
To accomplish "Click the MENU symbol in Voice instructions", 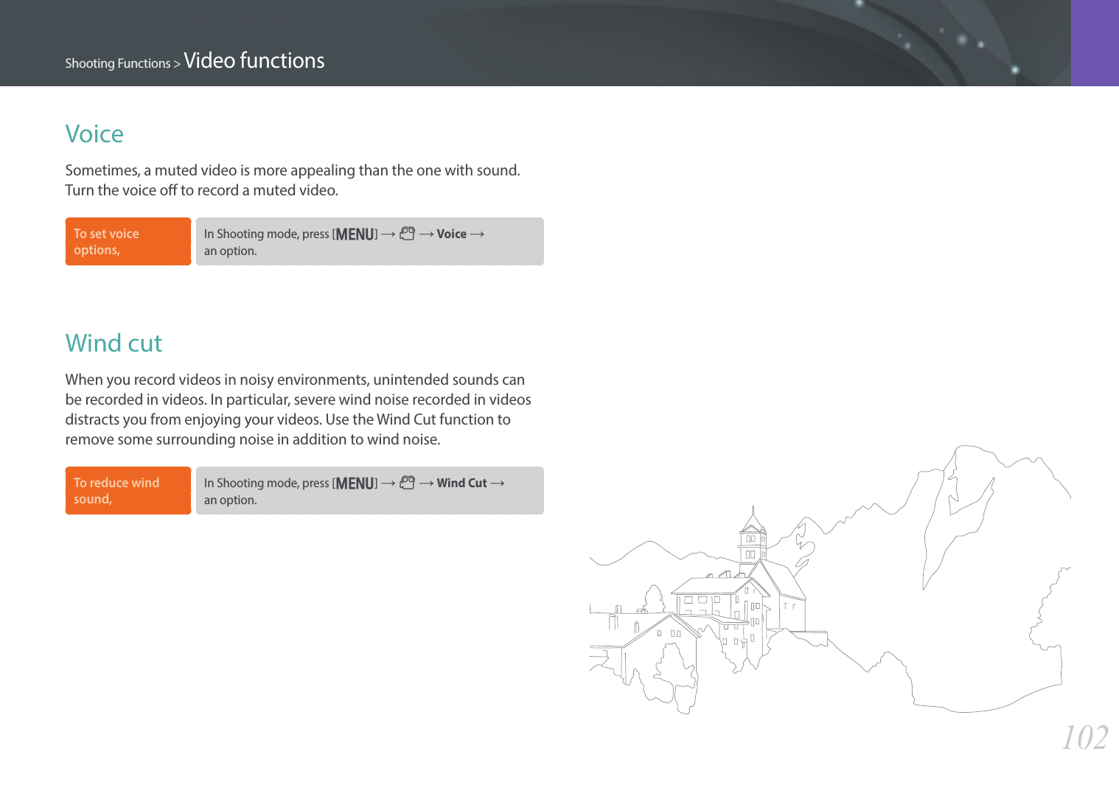I will [355, 234].
